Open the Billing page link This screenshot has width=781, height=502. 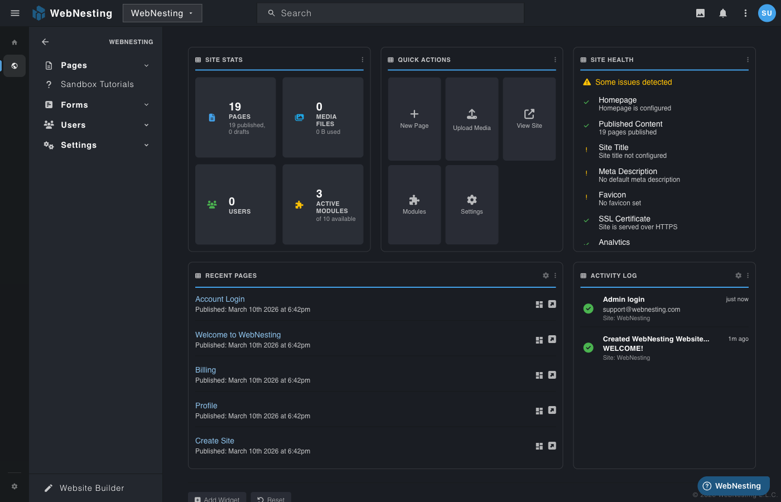(x=205, y=370)
